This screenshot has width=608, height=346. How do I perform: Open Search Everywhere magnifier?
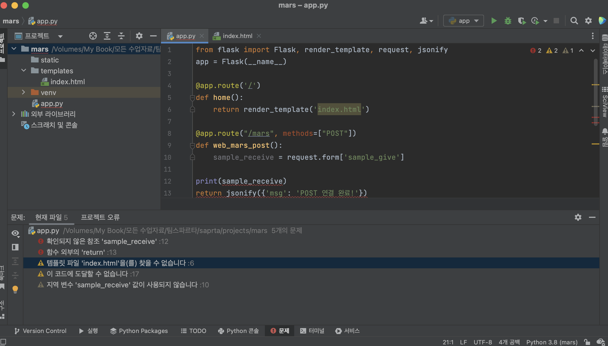coord(574,21)
